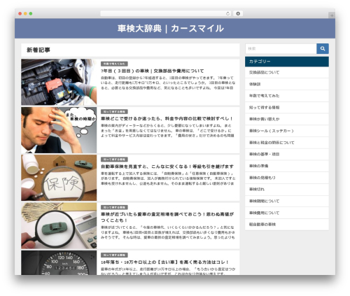Select the 車検と税金の関係について category
Image resolution: width=350 pixels, height=296 pixels.
coord(287,143)
